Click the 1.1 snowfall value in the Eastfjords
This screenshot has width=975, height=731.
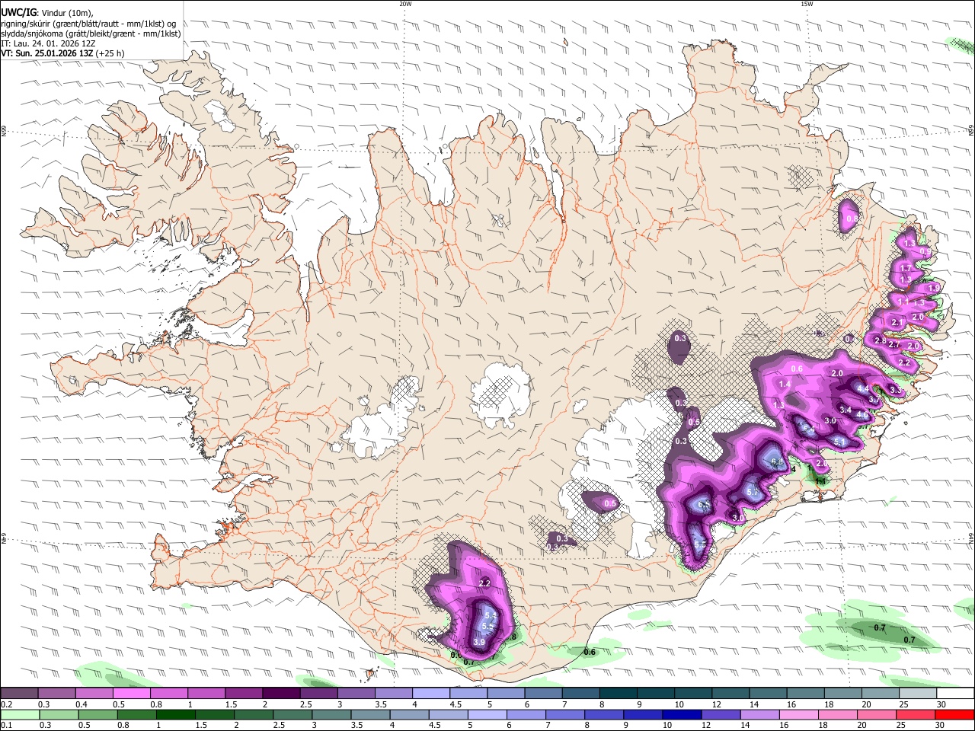tap(903, 302)
